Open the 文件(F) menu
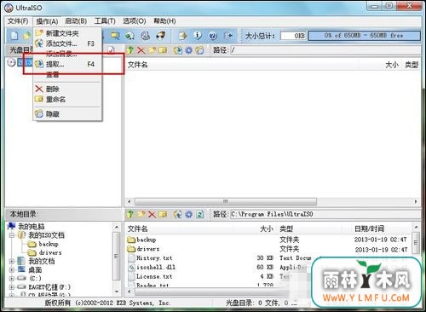Screen dimensions: 426x312 click(x=18, y=21)
